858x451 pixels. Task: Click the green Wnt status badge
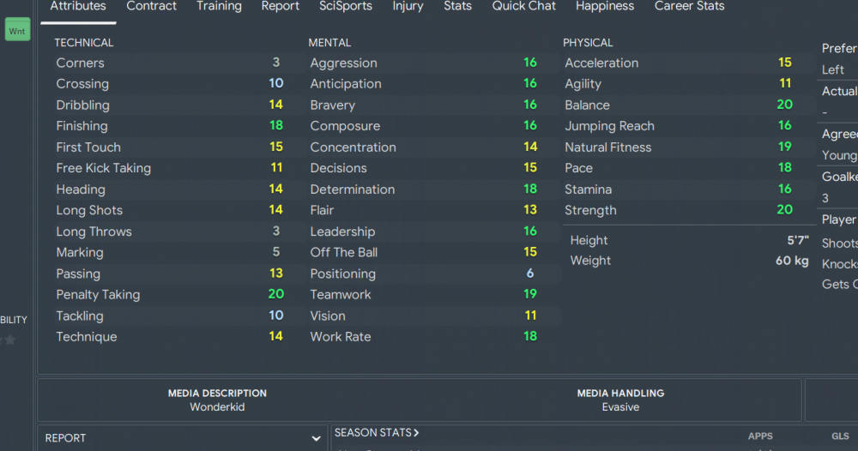click(17, 30)
